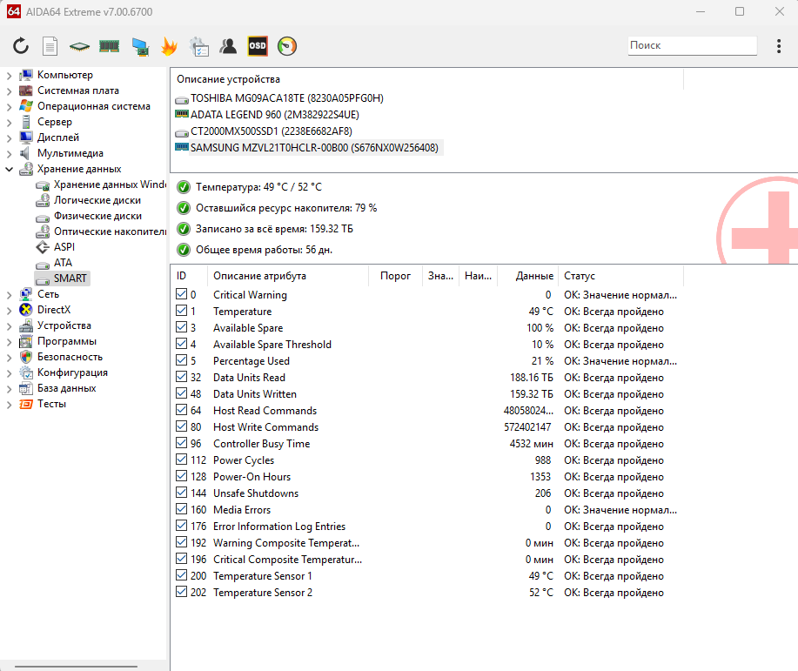Open the monitor diagnostics toolbar icon
Image resolution: width=798 pixels, height=671 pixels.
(x=139, y=47)
